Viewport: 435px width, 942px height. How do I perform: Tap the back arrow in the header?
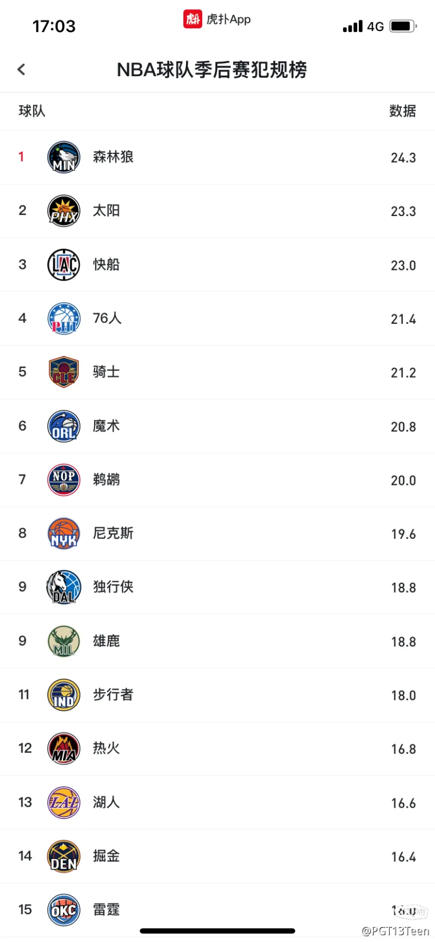click(x=22, y=69)
